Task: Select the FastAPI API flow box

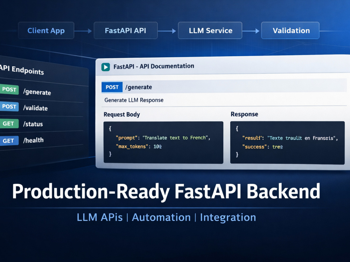Action: click(x=126, y=30)
